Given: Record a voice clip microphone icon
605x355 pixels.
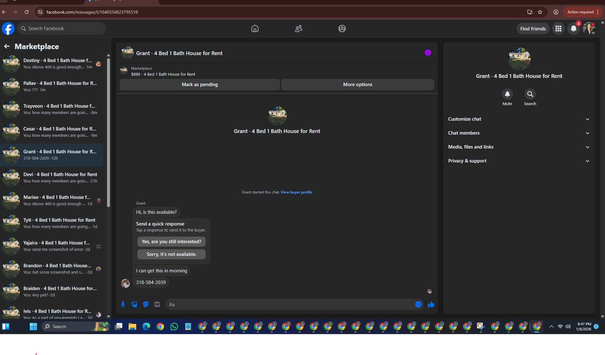Looking at the screenshot, I should pos(123,304).
